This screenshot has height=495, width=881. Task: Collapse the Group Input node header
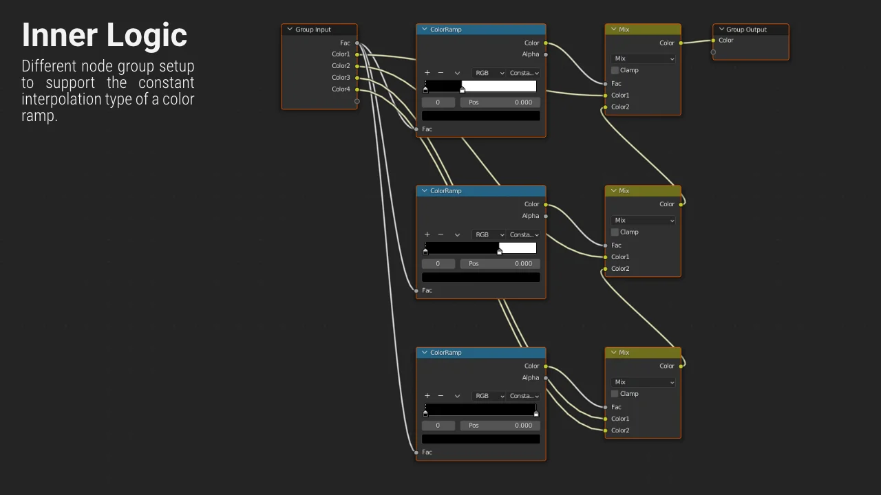point(290,29)
